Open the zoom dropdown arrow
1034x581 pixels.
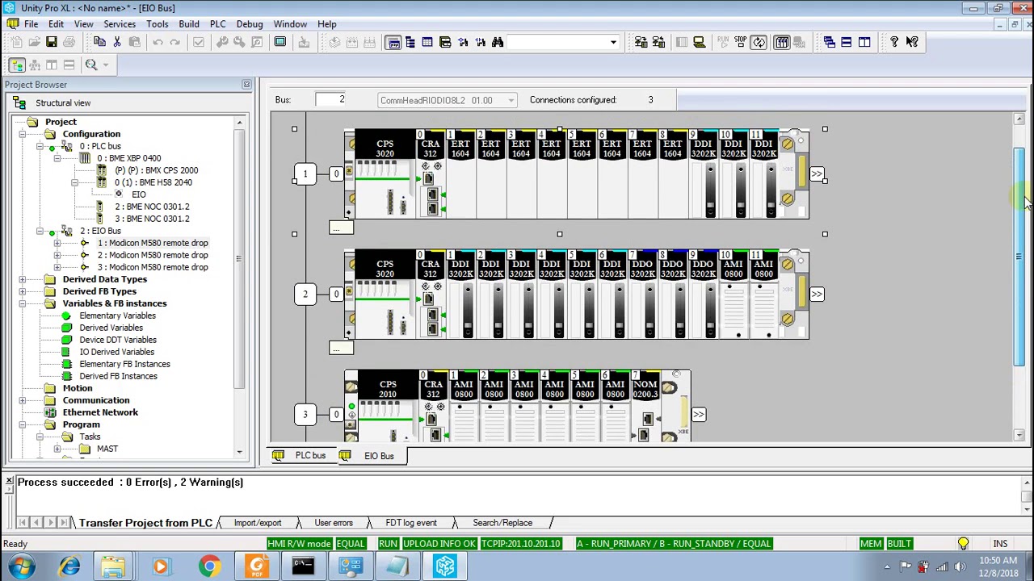(x=105, y=65)
